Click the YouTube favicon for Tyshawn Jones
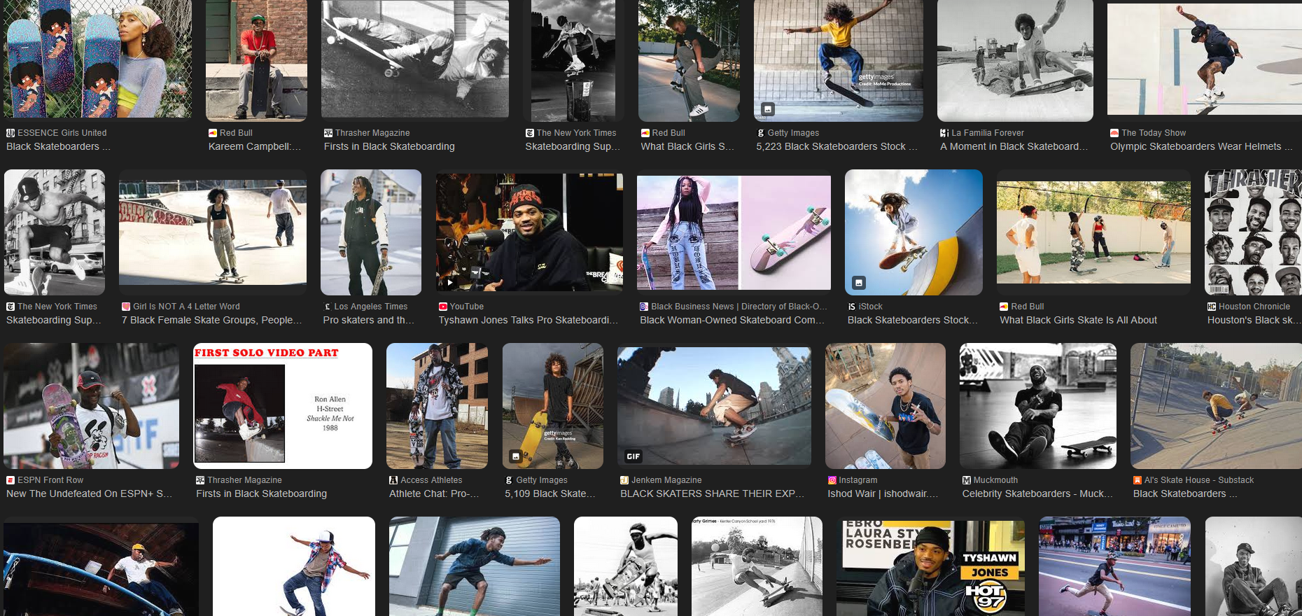Viewport: 1302px width, 616px height. coord(443,307)
